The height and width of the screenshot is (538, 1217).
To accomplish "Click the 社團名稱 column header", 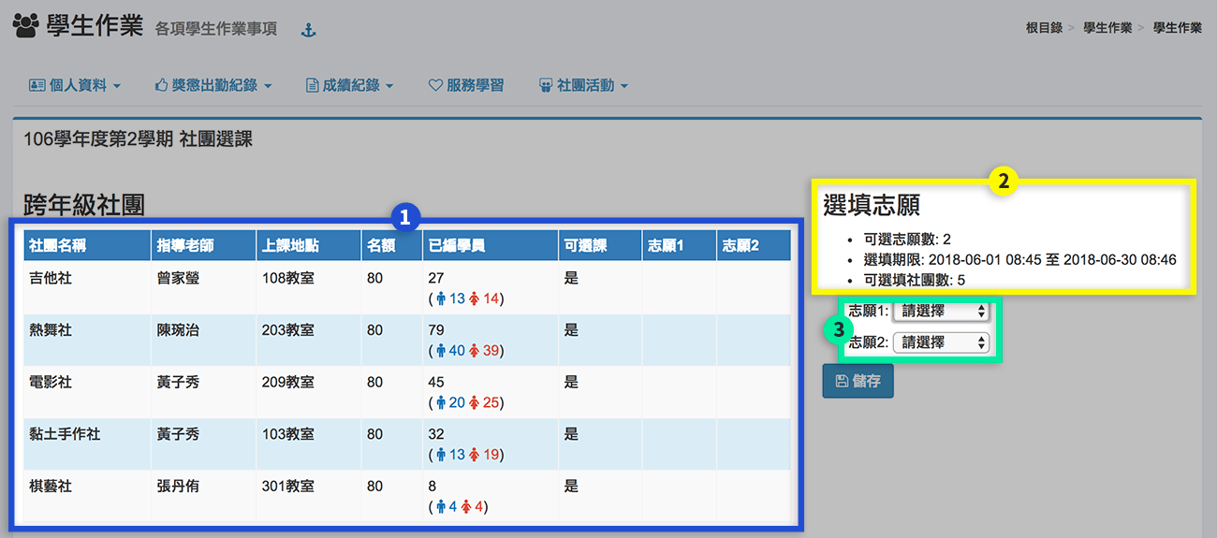I will [x=56, y=245].
